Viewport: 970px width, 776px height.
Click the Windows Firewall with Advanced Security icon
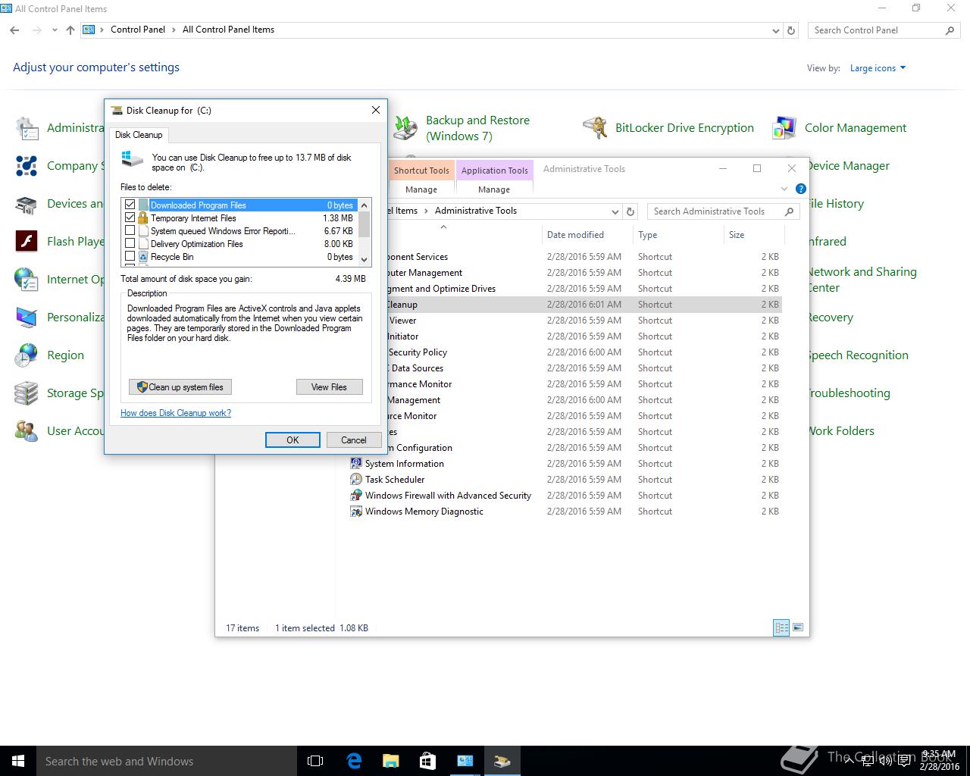(356, 495)
